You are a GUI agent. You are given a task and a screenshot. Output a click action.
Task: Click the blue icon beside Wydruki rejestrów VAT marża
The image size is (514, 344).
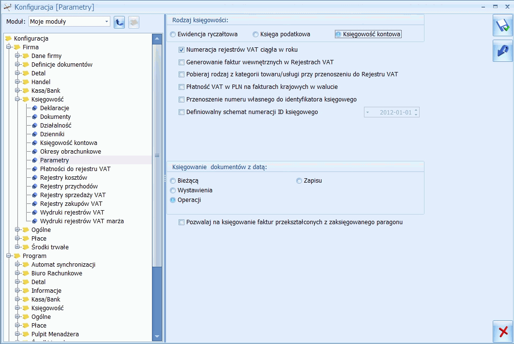tap(34, 221)
